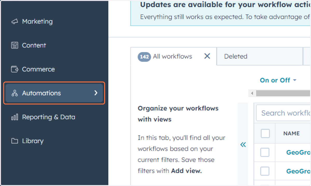This screenshot has height=186, width=311.
Task: Close the All workflows tab
Action: tap(207, 56)
